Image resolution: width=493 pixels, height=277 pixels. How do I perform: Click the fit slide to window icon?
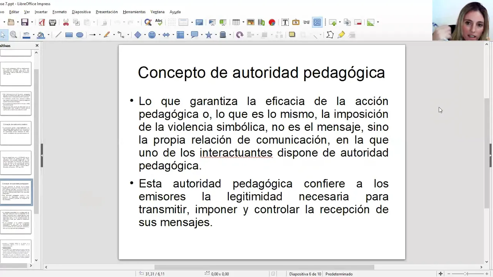[x=441, y=274]
